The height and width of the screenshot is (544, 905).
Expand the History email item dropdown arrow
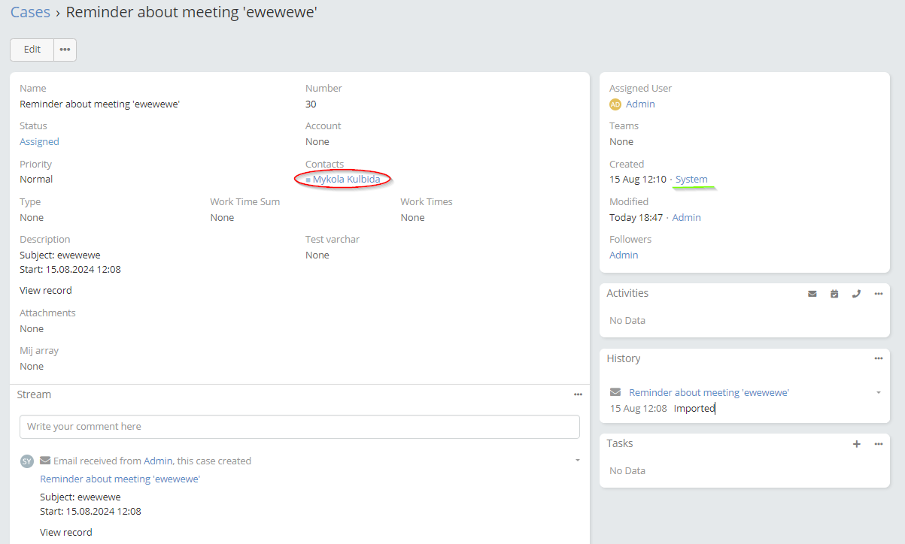click(x=878, y=392)
